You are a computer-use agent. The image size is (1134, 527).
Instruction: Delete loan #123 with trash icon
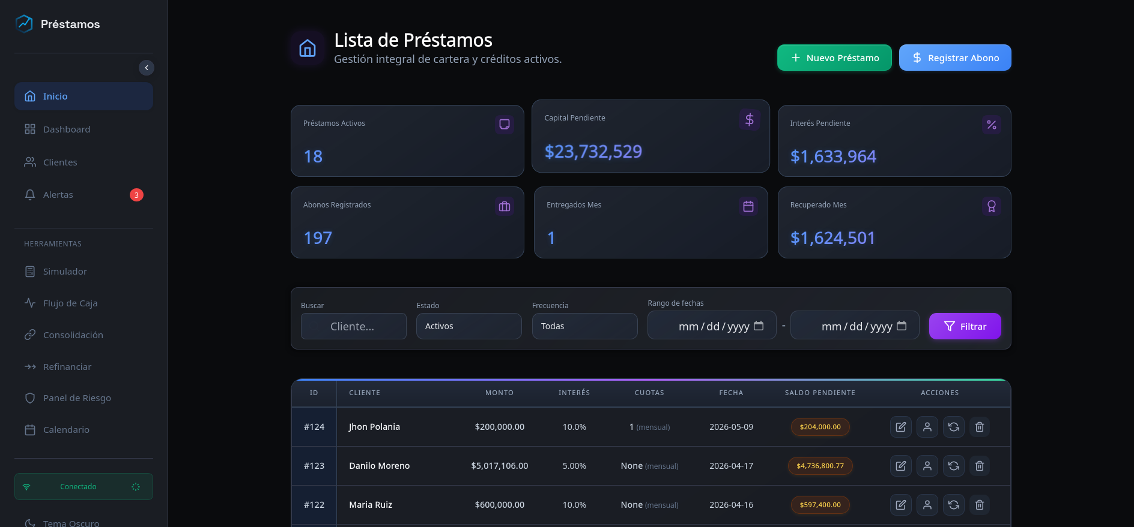tap(980, 466)
